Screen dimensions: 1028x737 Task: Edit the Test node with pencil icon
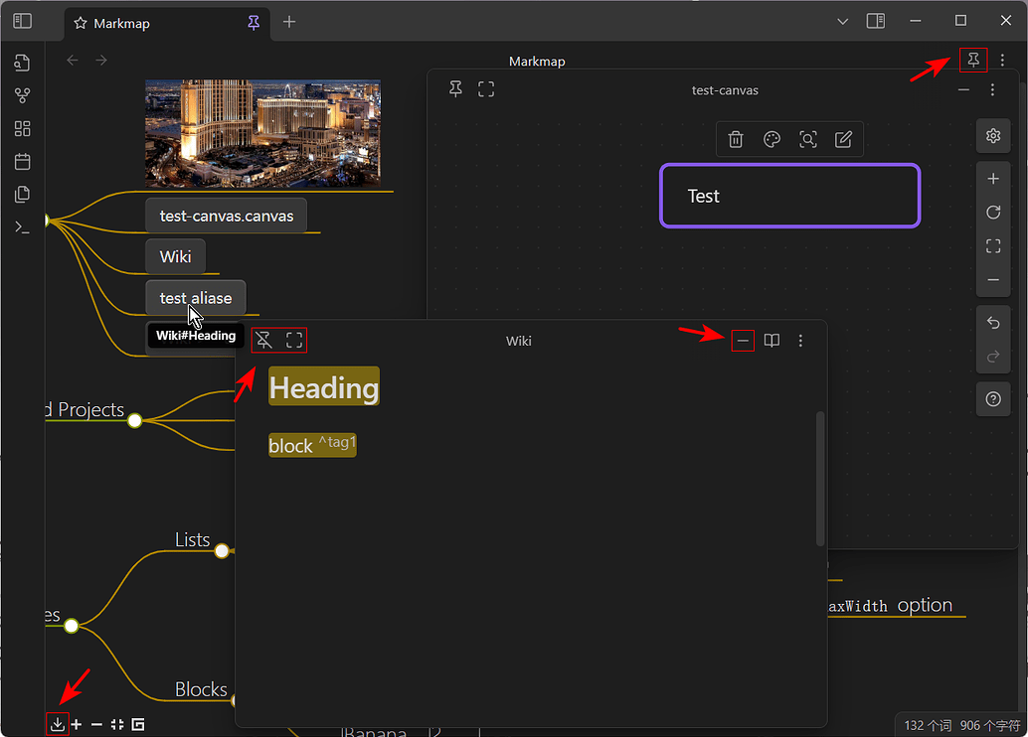(844, 139)
